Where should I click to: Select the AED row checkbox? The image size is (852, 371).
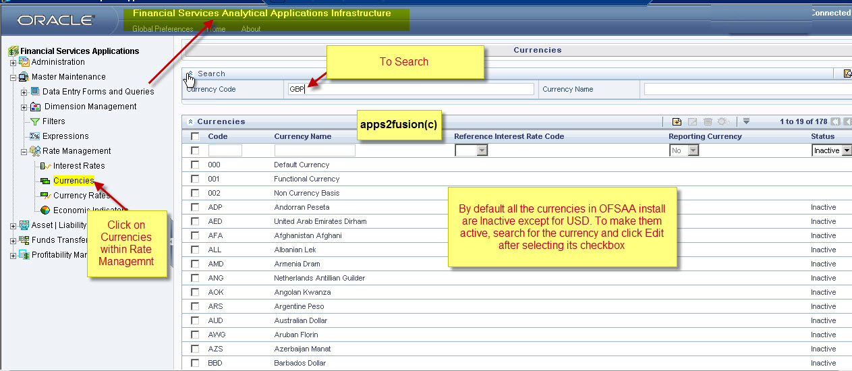(195, 221)
